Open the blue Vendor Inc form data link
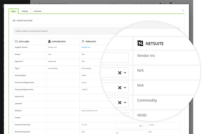 (x=86, y=47)
